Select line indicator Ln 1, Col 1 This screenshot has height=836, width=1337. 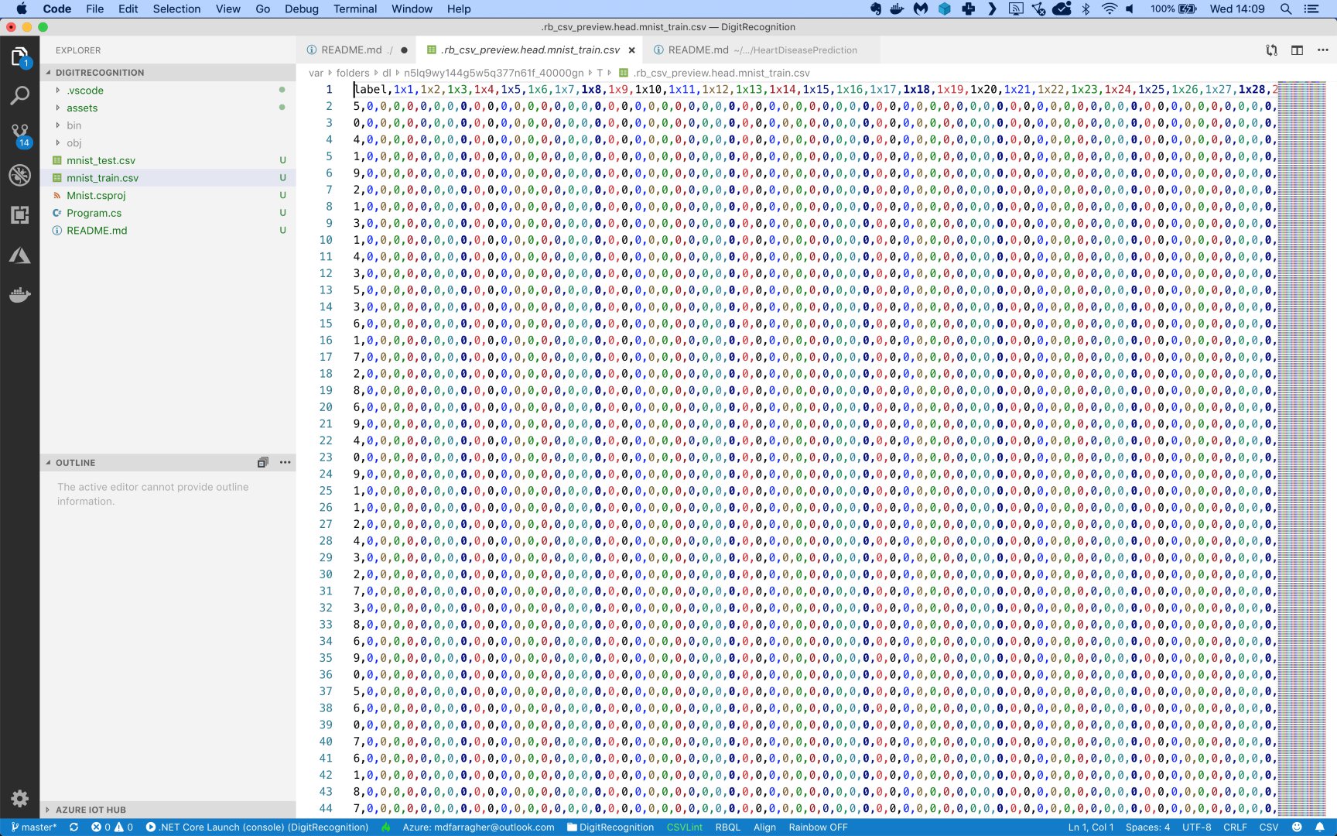click(1092, 827)
